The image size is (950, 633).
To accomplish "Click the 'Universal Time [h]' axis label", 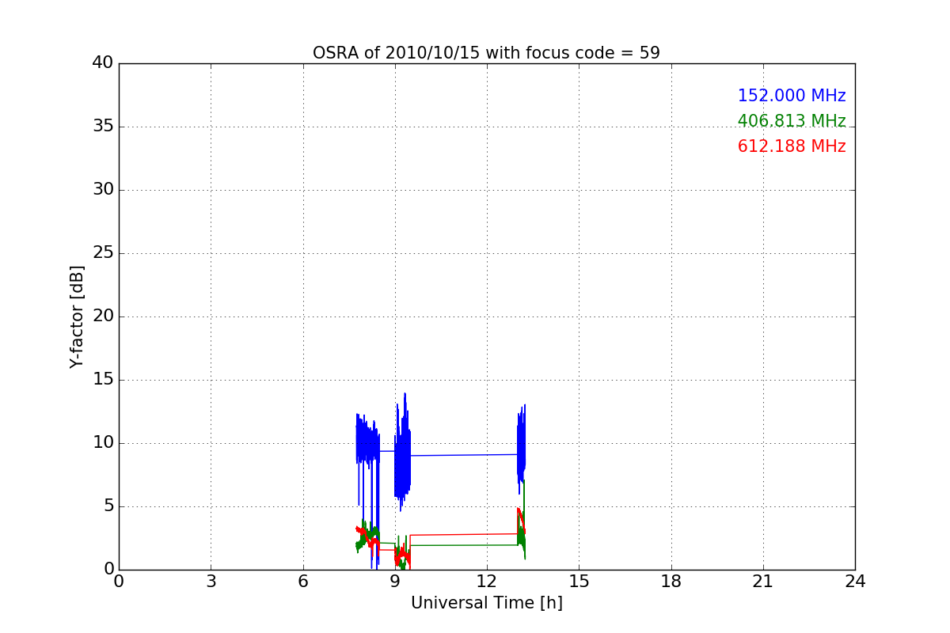I will (x=487, y=603).
